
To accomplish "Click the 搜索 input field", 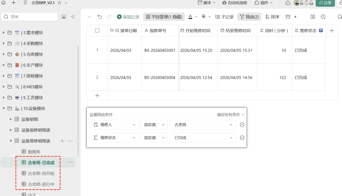I will (x=29, y=17).
